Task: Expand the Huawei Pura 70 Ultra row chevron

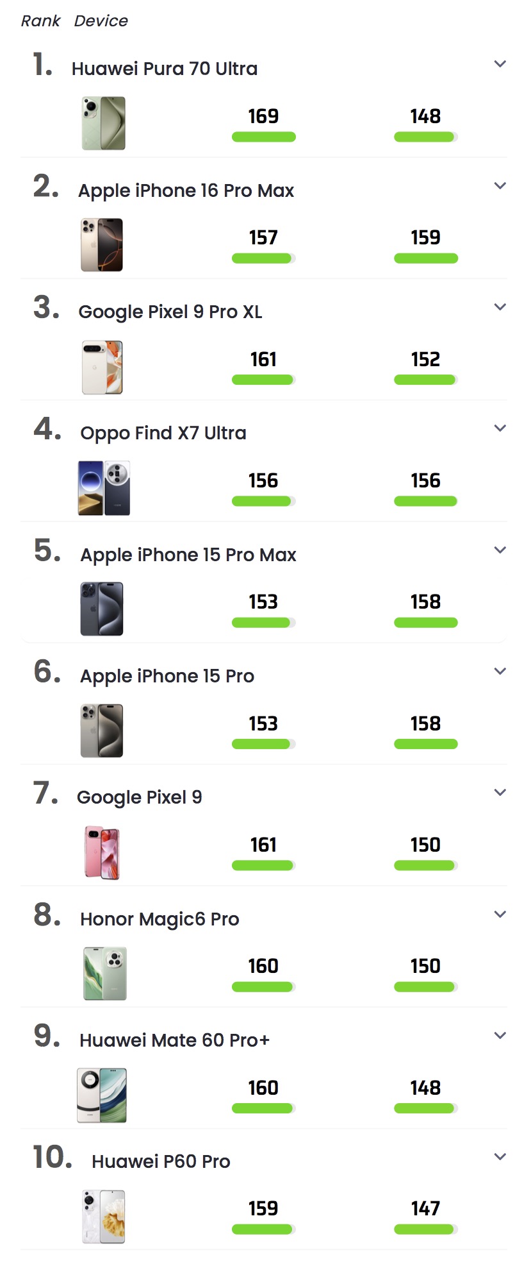Action: pos(500,63)
